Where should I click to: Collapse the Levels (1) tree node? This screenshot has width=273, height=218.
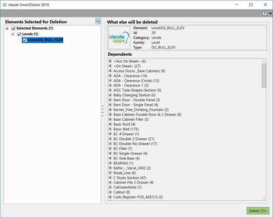[13, 34]
